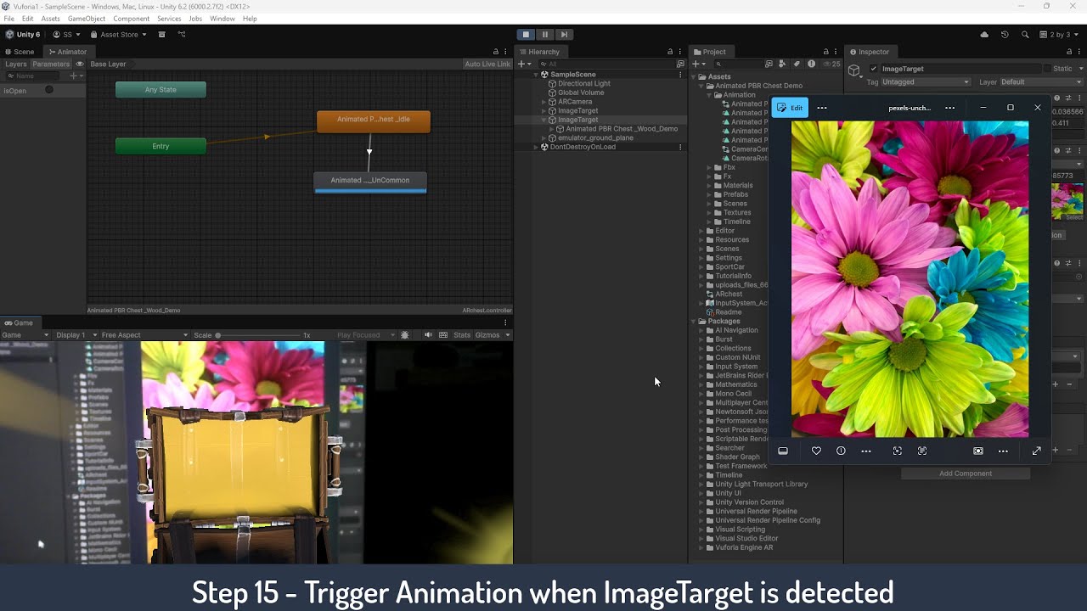Open the SS account dropdown

click(x=67, y=35)
